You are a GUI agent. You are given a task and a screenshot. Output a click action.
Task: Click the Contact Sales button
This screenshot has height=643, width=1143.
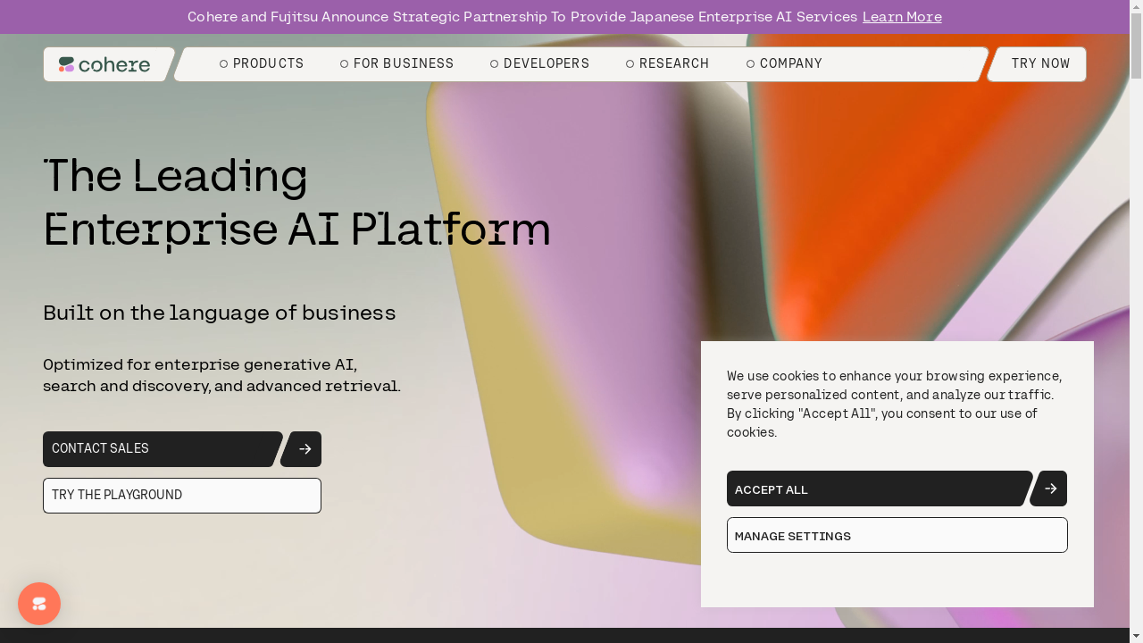point(162,449)
